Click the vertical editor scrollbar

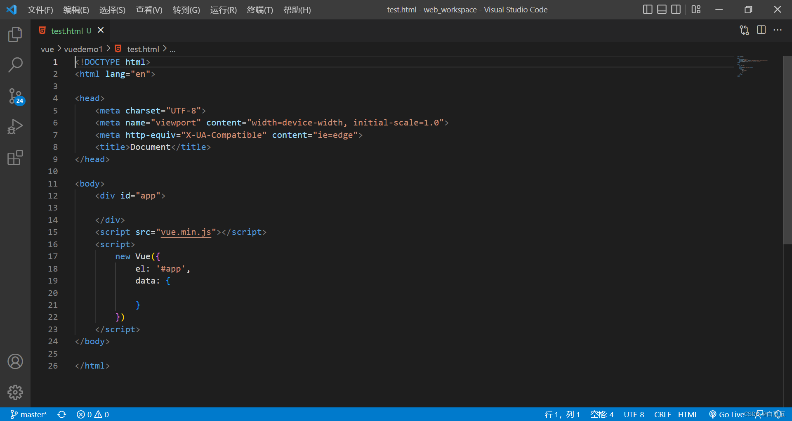[787, 149]
